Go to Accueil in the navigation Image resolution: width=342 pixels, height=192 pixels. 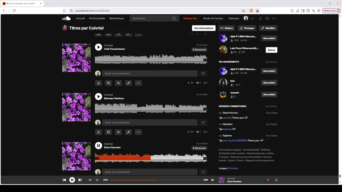(x=80, y=18)
